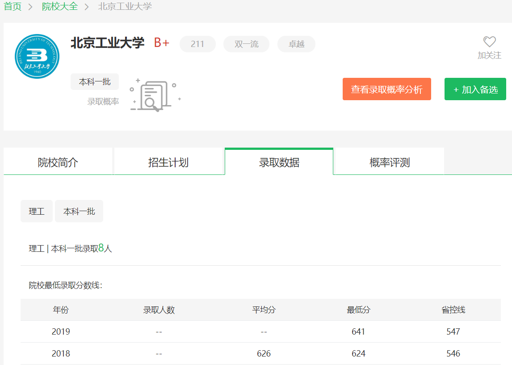
Task: Click the heart icon to follow university
Action: (x=490, y=42)
